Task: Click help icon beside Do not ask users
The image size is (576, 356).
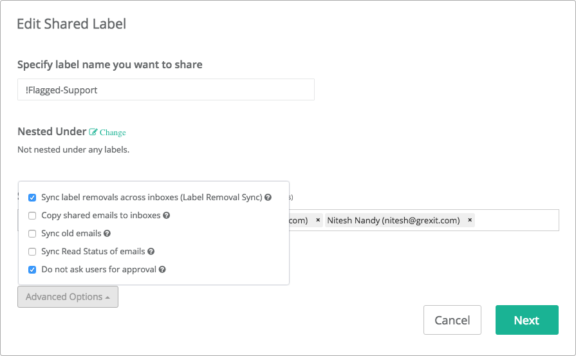Action: (x=162, y=269)
